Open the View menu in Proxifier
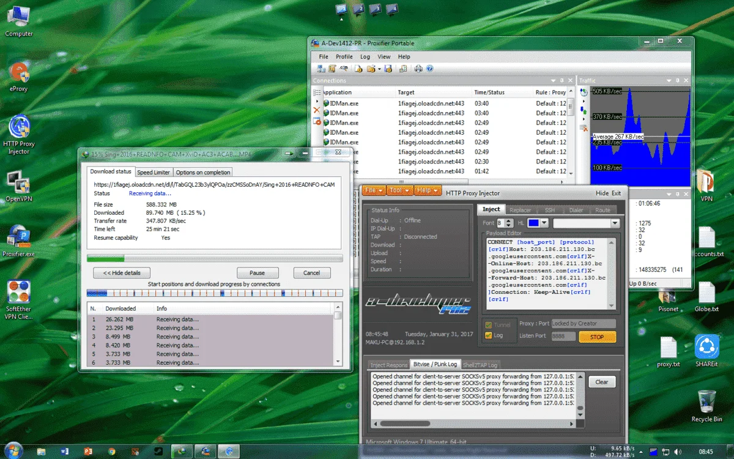 pos(384,57)
